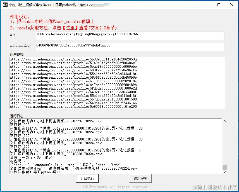Viewport: 239px width, 192px height.
Task: Select the profile URL ending 5c69038e000000001101c295
Action: coord(73,107)
